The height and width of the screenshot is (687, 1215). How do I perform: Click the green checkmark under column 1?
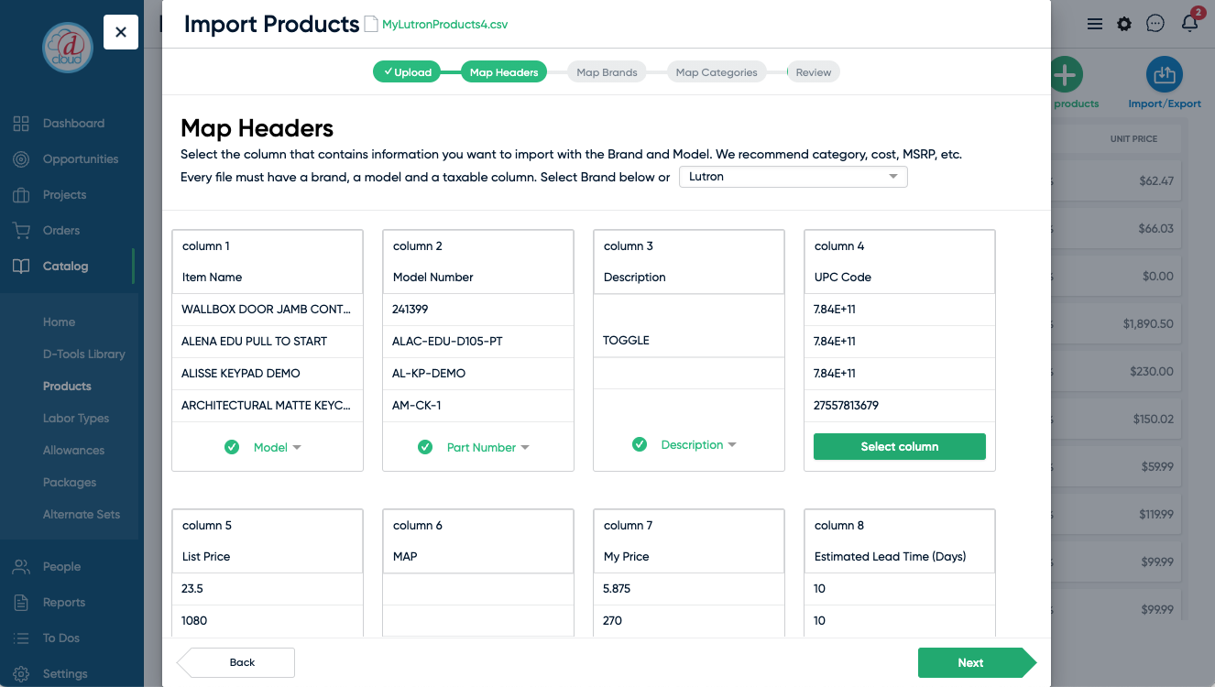[232, 447]
